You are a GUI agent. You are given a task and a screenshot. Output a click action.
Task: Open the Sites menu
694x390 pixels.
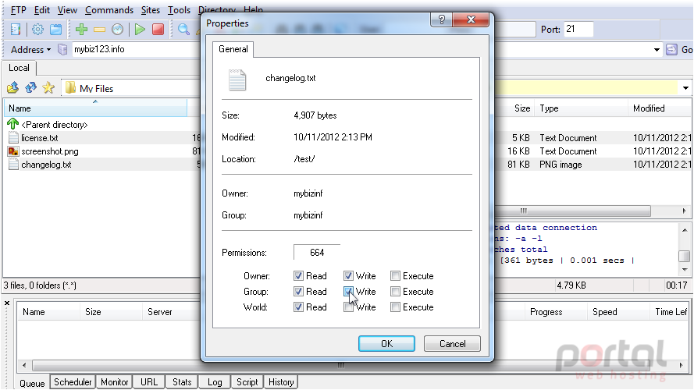click(x=151, y=9)
